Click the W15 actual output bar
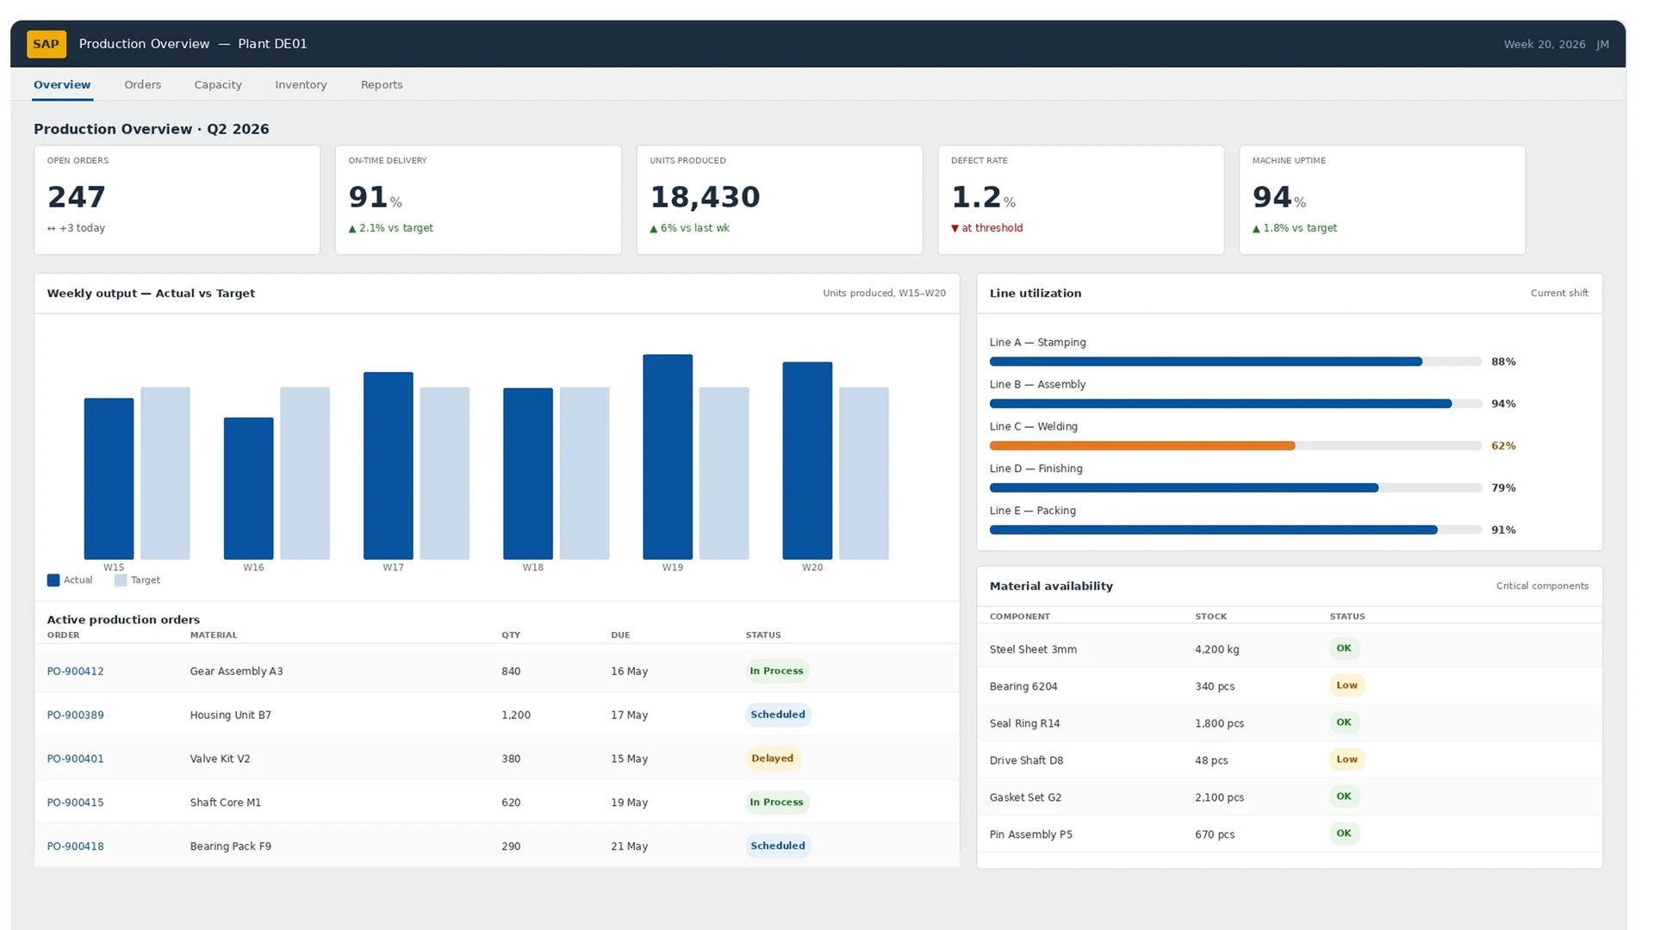The height and width of the screenshot is (930, 1654). (109, 479)
